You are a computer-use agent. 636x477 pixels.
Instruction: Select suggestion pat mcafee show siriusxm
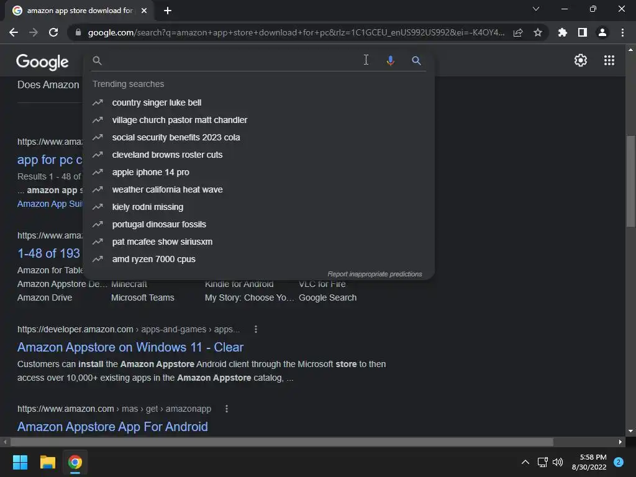pyautogui.click(x=259, y=242)
